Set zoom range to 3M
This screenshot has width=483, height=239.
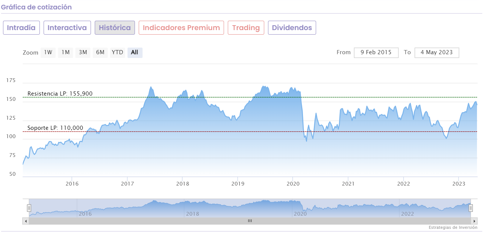(83, 53)
